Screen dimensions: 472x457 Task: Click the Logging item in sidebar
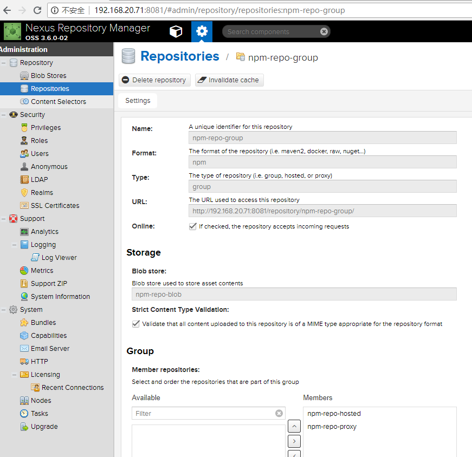tap(43, 245)
